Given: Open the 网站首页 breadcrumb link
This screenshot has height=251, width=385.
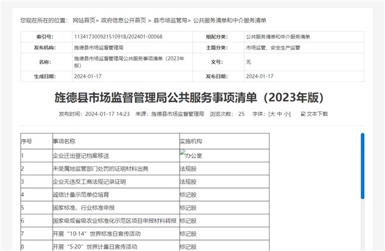Looking at the screenshot, I should pyautogui.click(x=83, y=21).
